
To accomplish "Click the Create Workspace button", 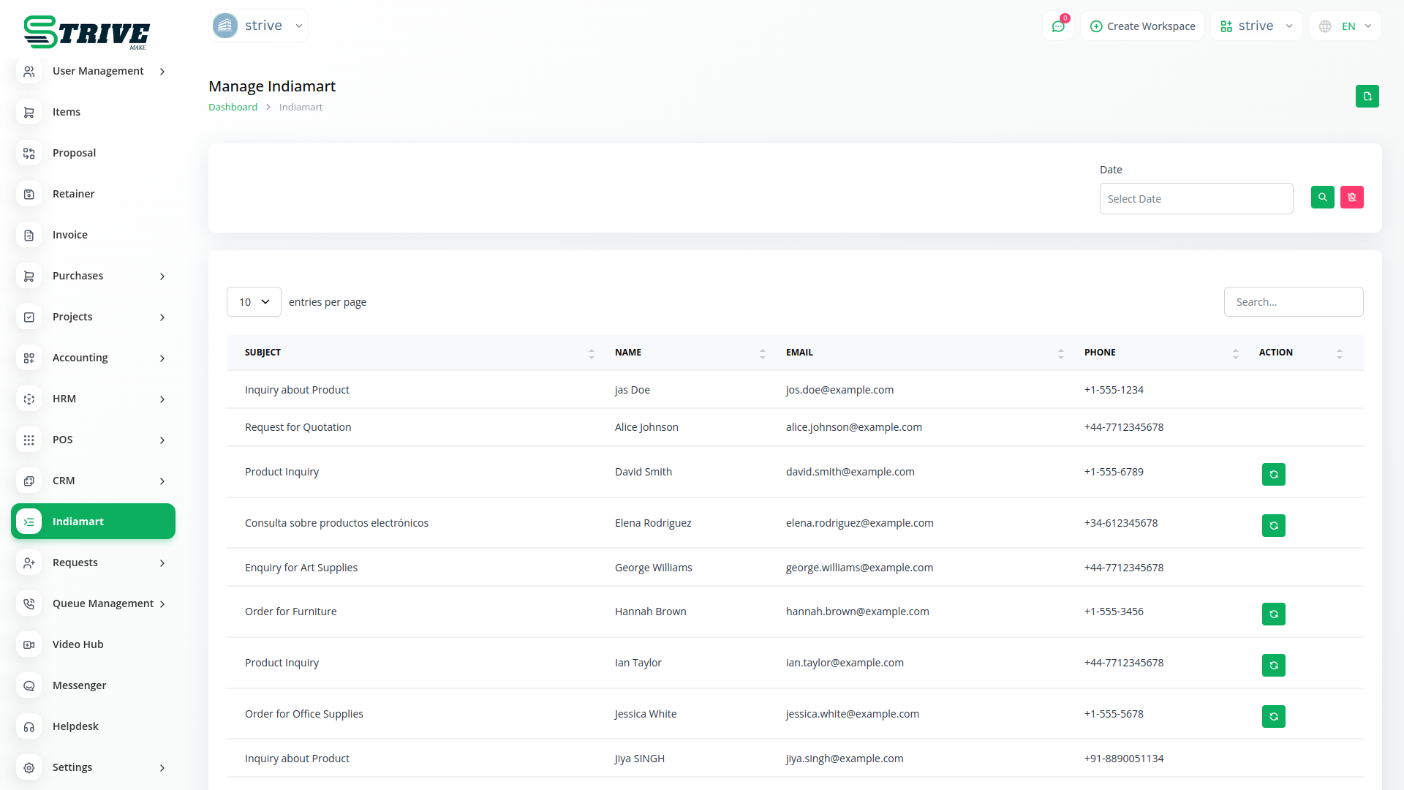I will click(1142, 26).
